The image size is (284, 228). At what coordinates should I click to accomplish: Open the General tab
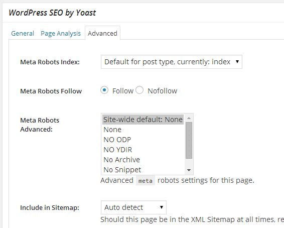pyautogui.click(x=23, y=33)
